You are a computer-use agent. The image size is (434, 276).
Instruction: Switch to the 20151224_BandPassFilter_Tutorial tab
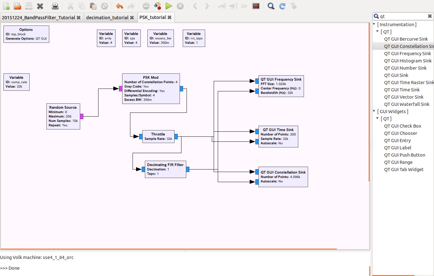pos(39,18)
